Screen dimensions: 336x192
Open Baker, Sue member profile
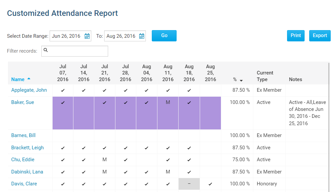pos(22,102)
